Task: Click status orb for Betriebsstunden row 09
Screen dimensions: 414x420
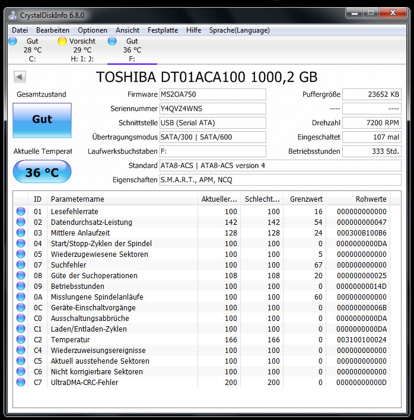Action: point(21,286)
